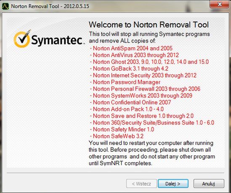Click the Norton Removal Tool title bar icon
The width and height of the screenshot is (231, 193).
[x=5, y=6]
